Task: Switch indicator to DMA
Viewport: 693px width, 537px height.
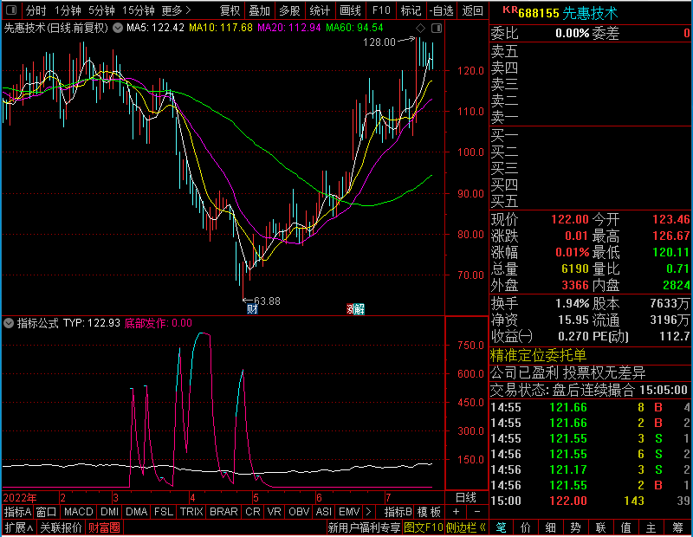Action: [x=137, y=512]
